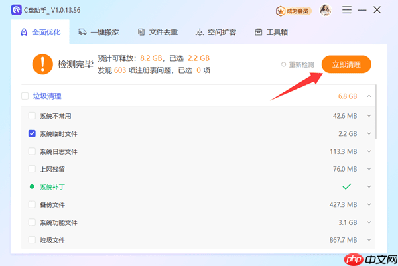Click the 2.2 GB size in 系统临时文件 row

[x=348, y=133]
